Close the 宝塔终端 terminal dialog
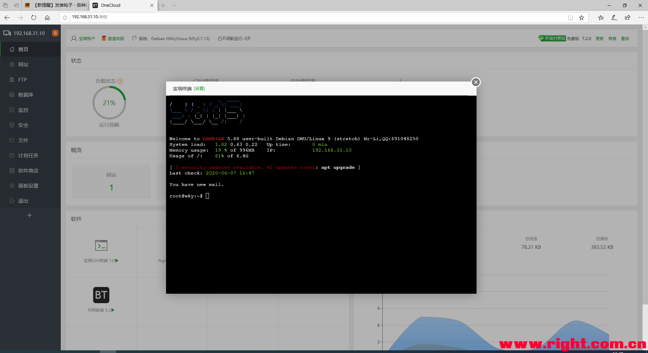 476,82
